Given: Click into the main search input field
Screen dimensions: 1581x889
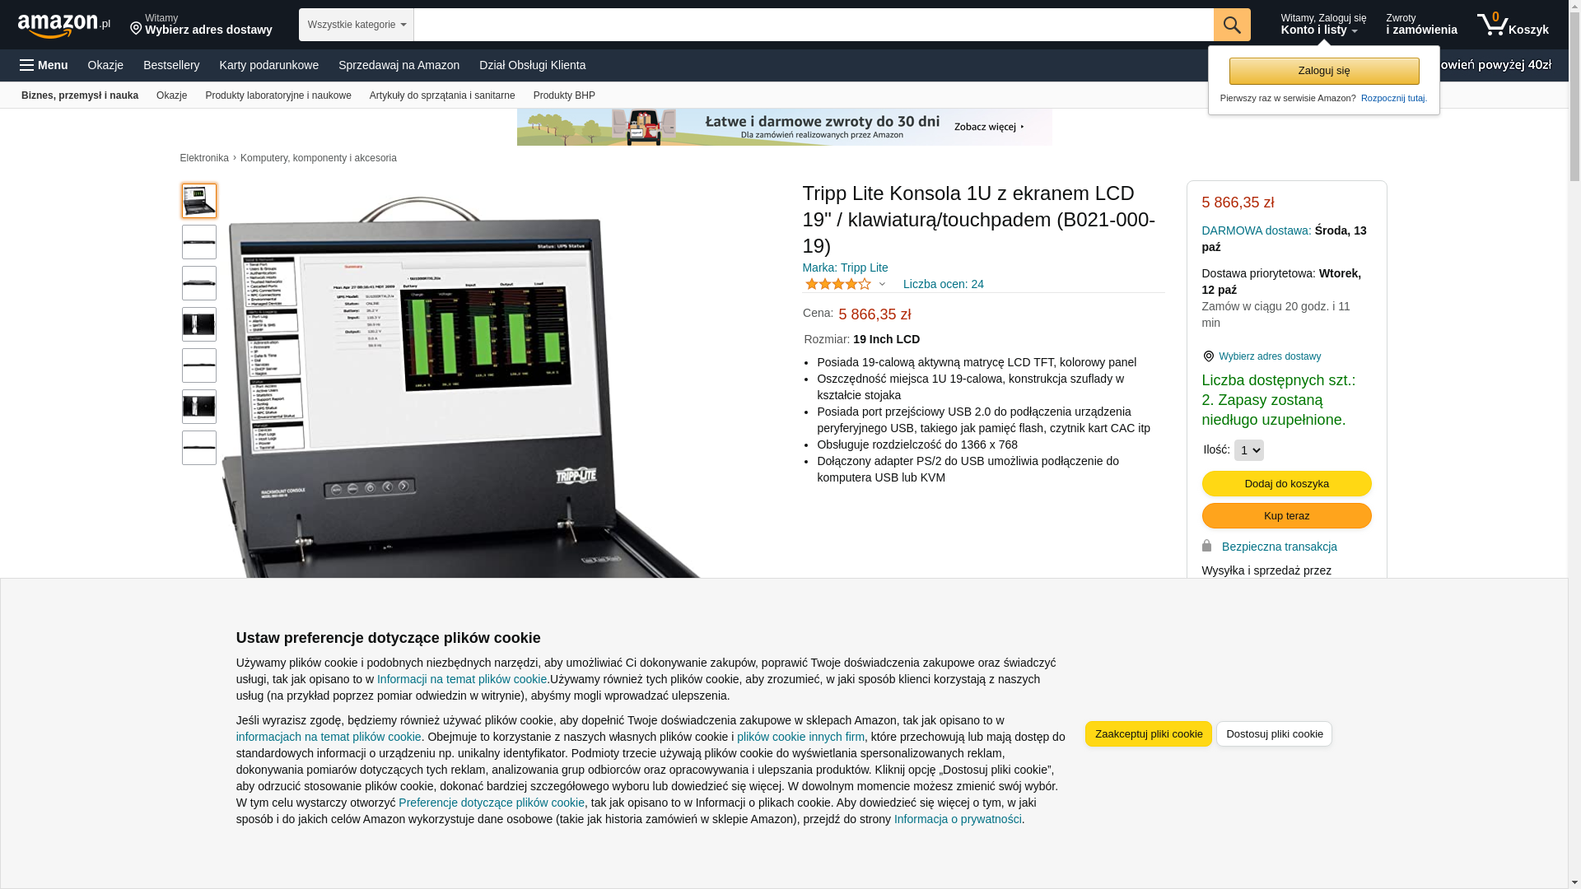Looking at the screenshot, I should point(814,25).
